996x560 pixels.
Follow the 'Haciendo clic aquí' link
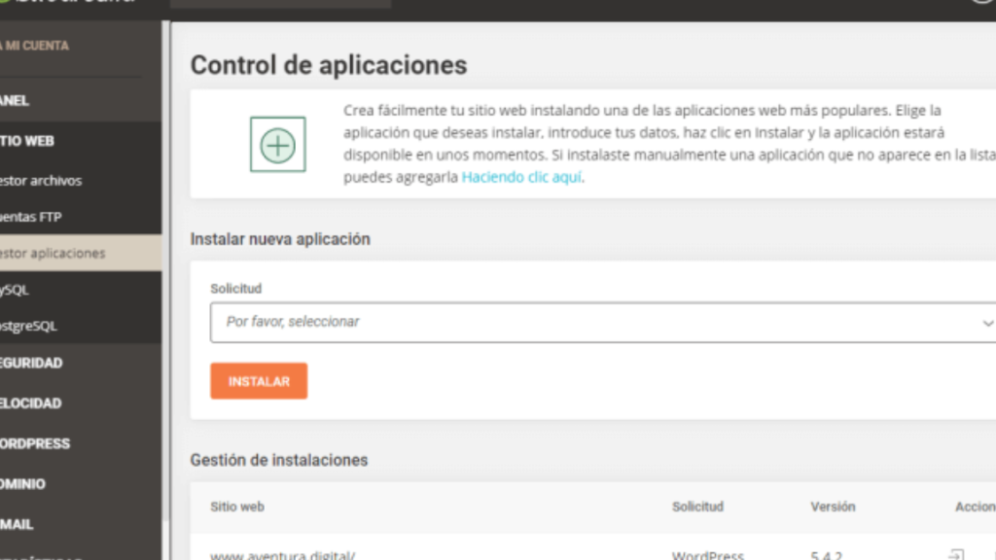point(521,177)
